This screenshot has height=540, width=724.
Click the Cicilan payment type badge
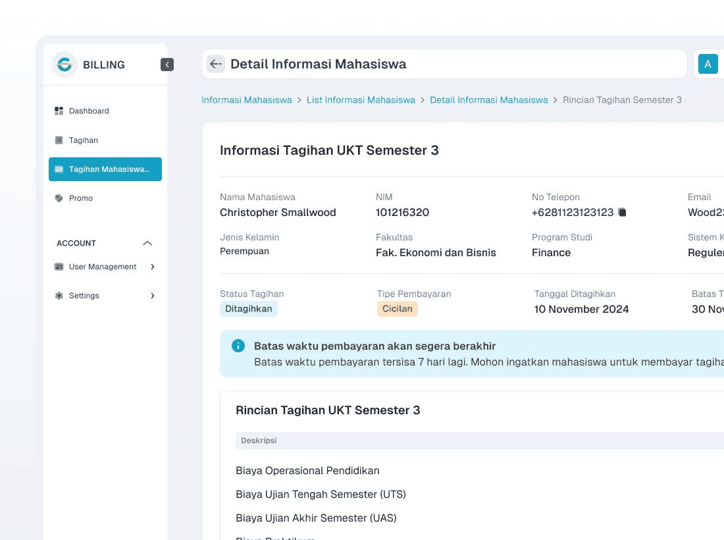(398, 308)
